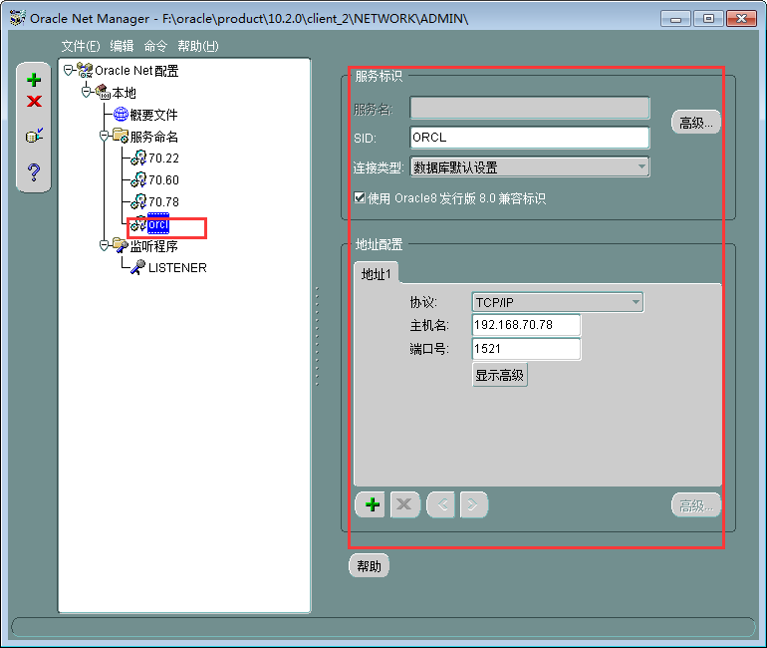767x648 pixels.
Task: Collapse the 监听程序 tree node
Action: point(104,245)
